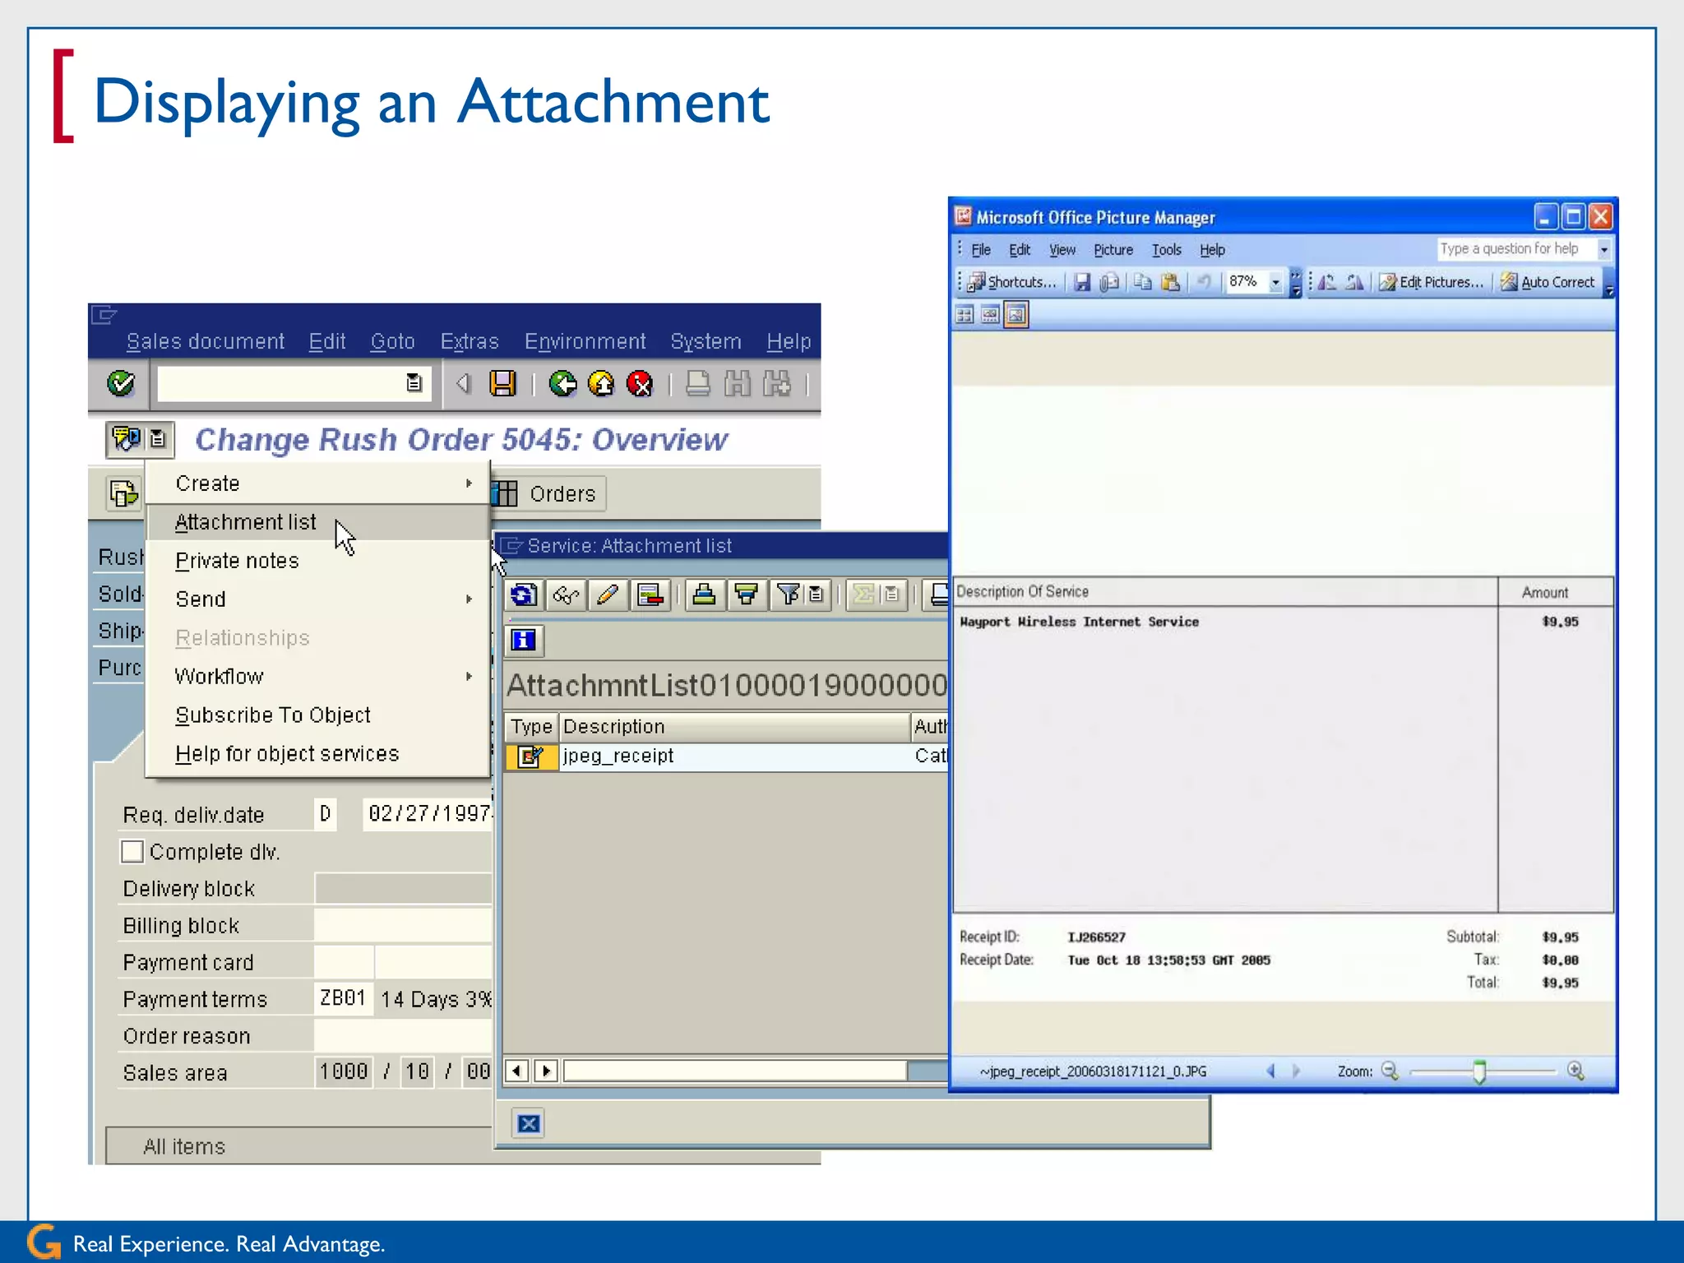Select the jpeg_receipt description cell
Viewport: 1684px width, 1263px height.
(x=735, y=756)
